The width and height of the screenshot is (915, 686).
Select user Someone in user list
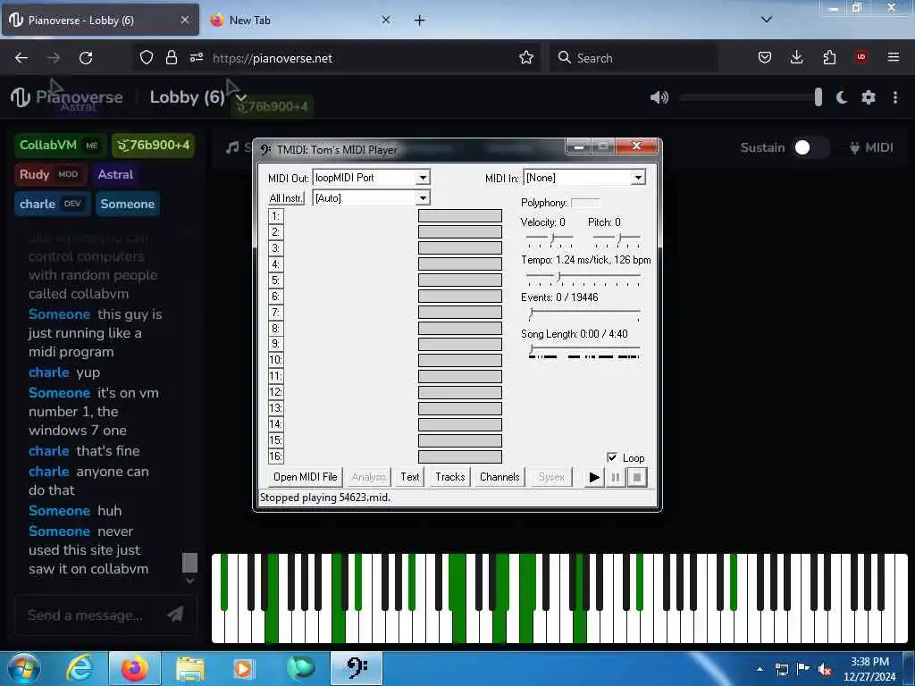click(128, 204)
